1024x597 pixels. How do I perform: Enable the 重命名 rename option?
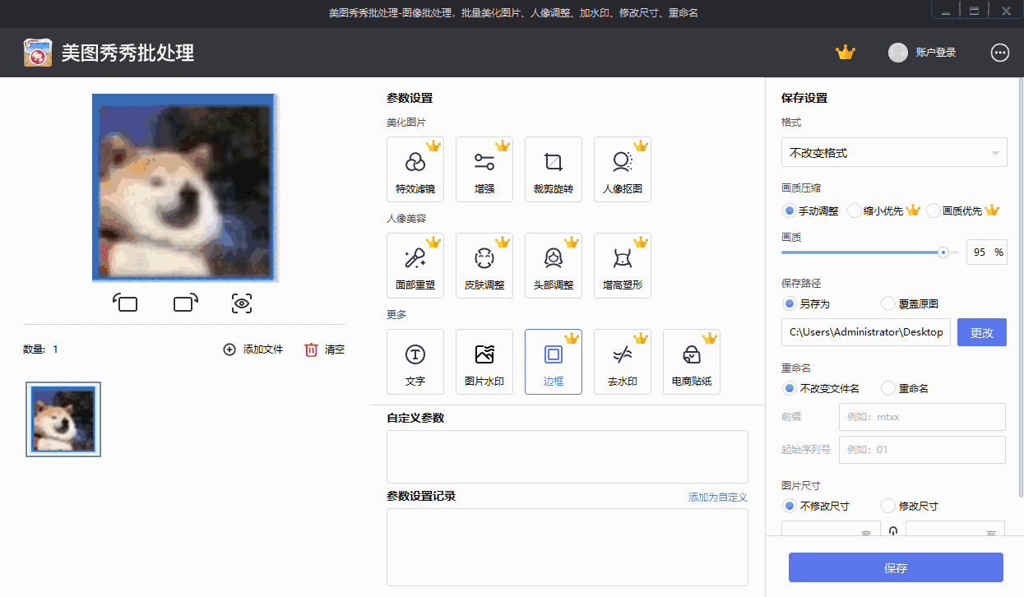tap(887, 387)
